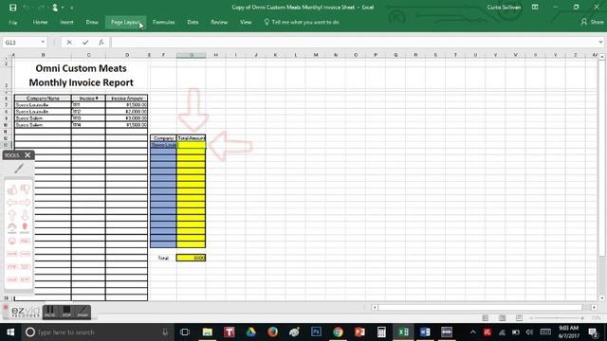This screenshot has height=341, width=607.
Task: Click the Share button
Action: pyautogui.click(x=592, y=23)
